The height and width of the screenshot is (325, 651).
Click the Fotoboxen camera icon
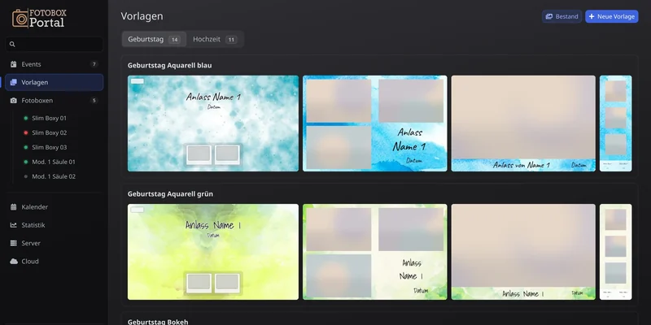point(14,100)
